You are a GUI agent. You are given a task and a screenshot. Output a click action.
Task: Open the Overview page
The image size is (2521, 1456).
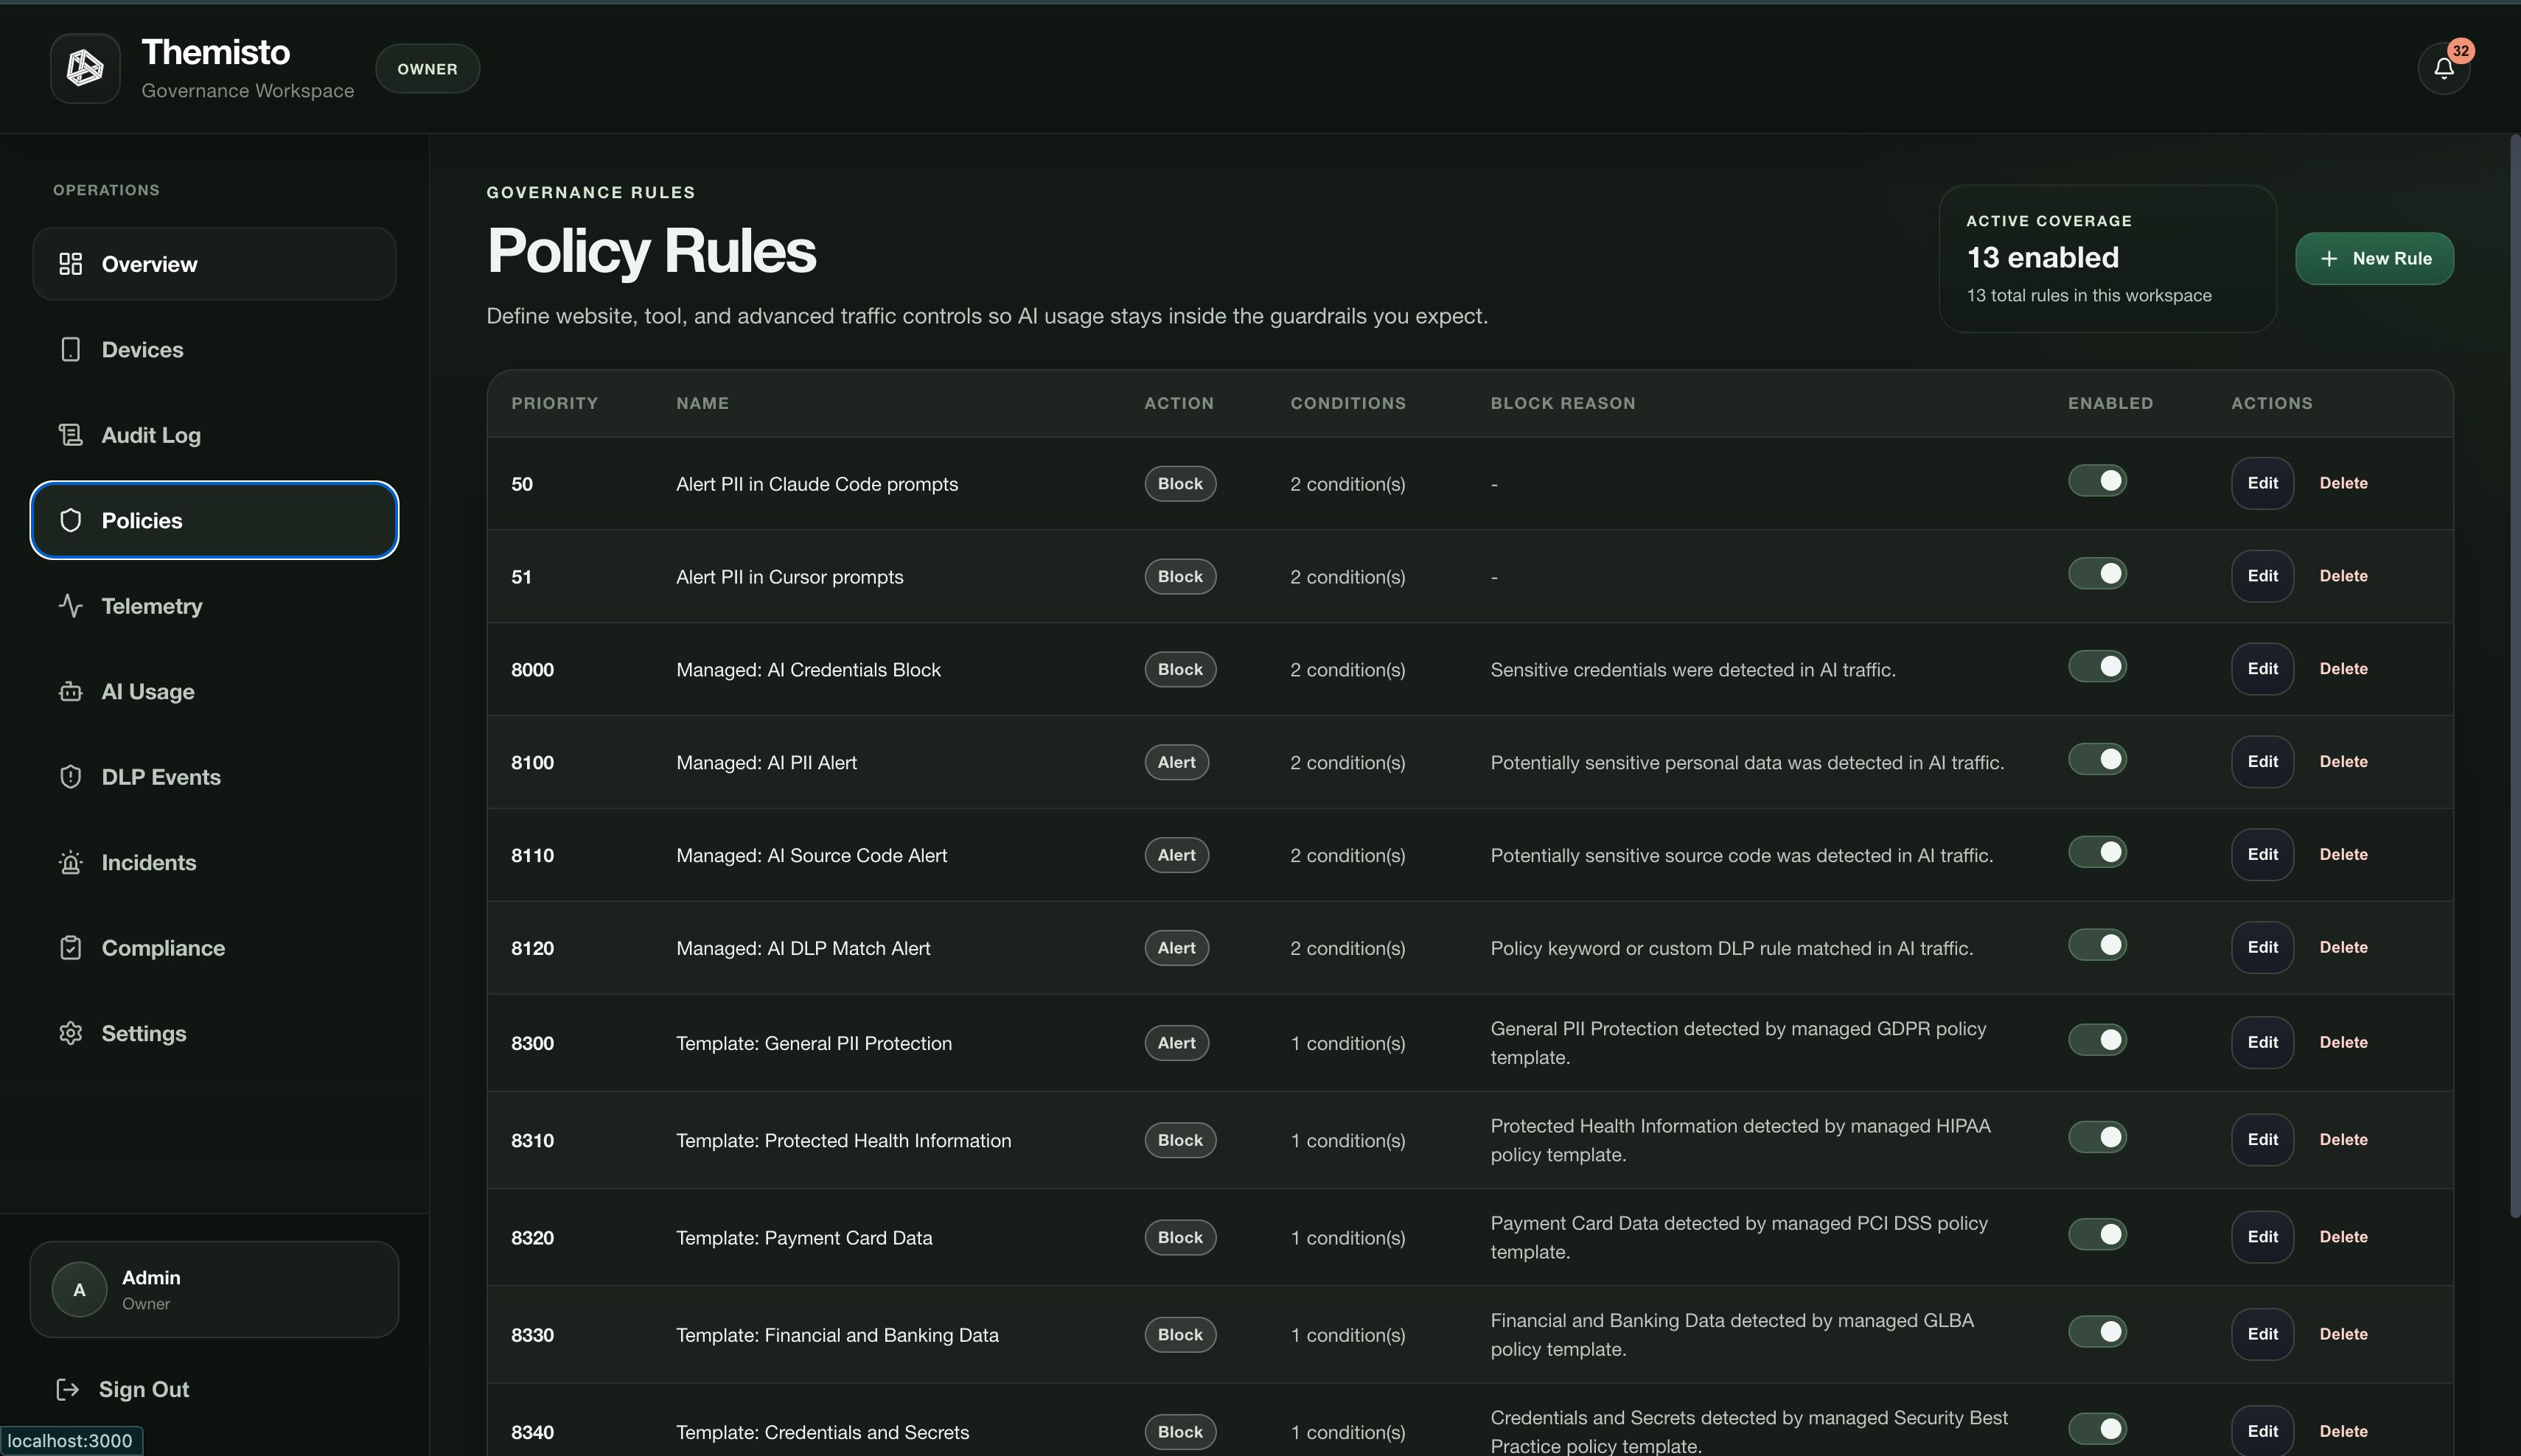pyautogui.click(x=214, y=264)
